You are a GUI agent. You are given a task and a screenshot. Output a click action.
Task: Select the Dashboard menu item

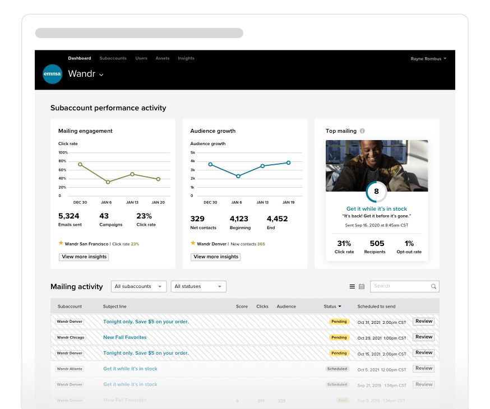click(x=79, y=58)
